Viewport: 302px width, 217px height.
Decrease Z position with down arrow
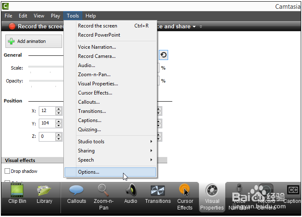pos(58,139)
